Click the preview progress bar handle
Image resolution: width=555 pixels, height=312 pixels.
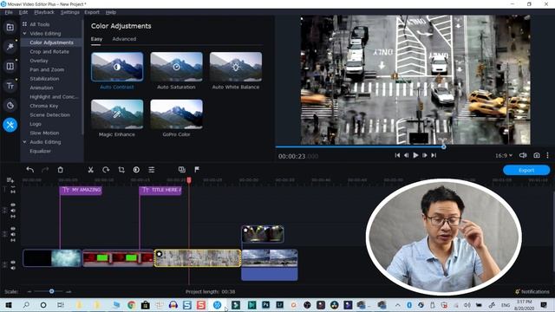click(443, 146)
